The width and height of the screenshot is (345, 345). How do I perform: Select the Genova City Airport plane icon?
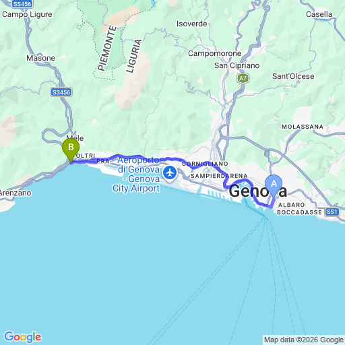tap(170, 173)
